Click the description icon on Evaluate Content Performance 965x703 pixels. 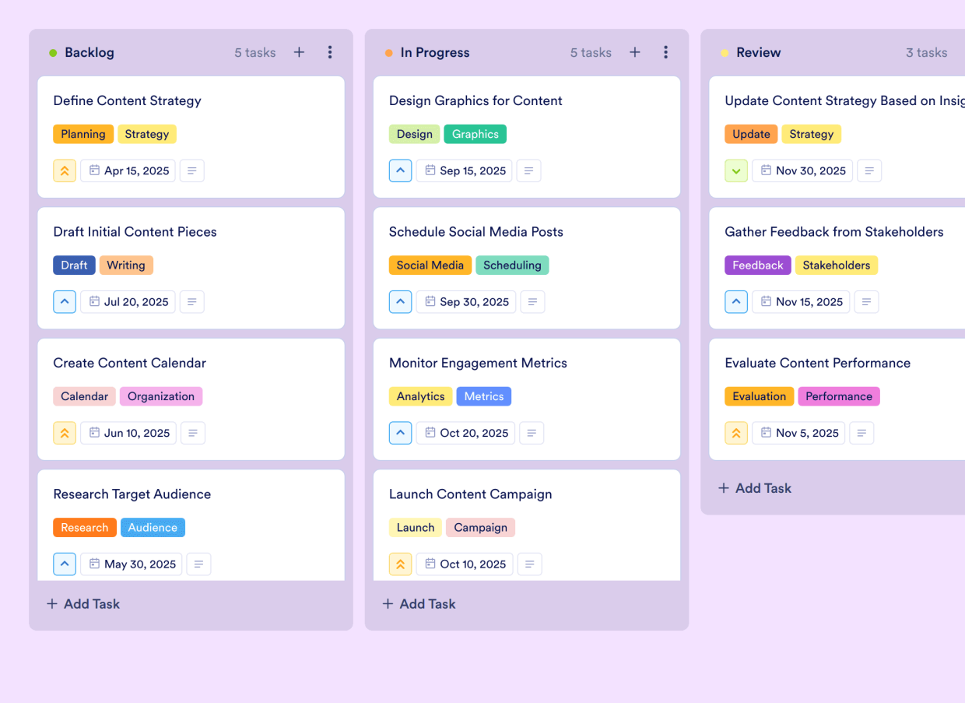(x=861, y=433)
